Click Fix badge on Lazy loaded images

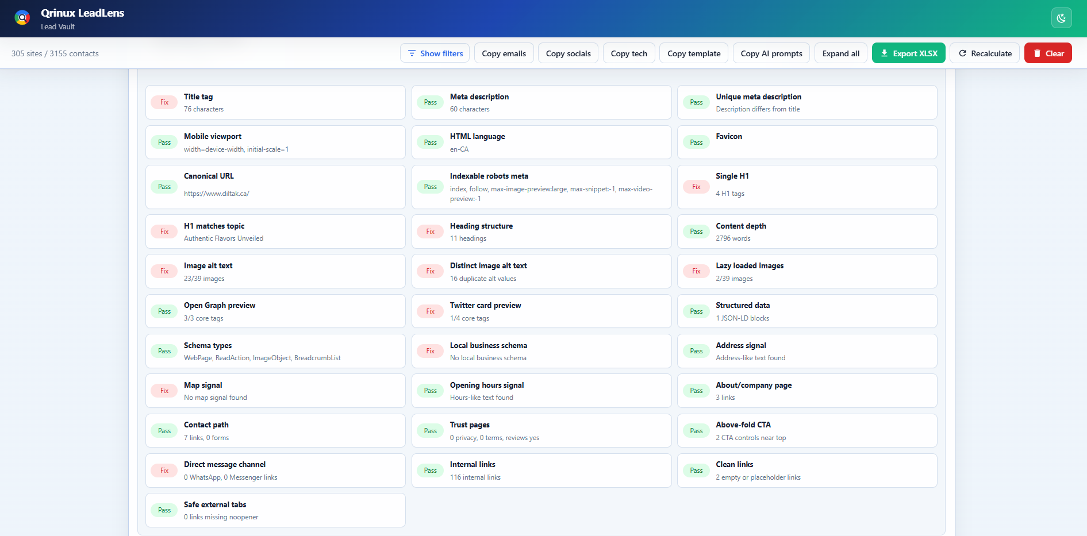tap(696, 271)
